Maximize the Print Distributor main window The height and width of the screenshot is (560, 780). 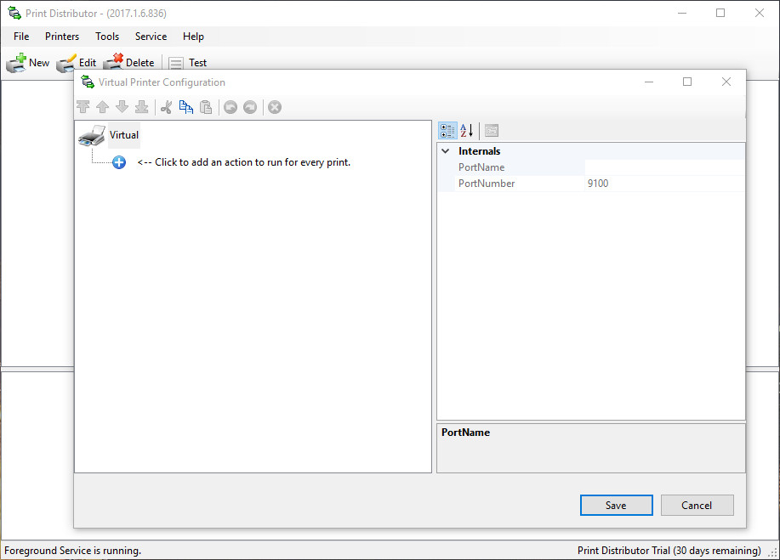720,14
